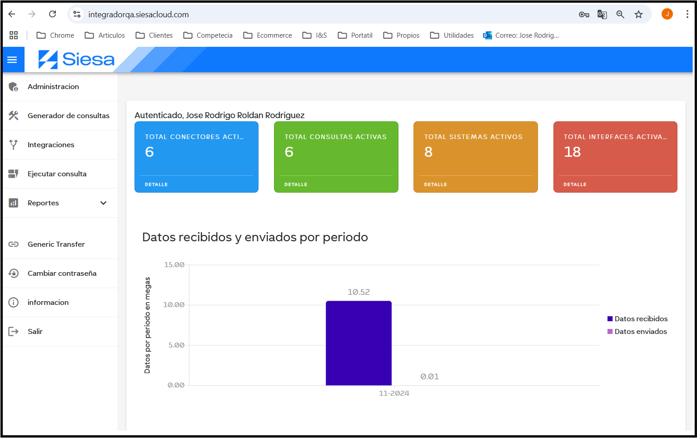Open the Chrome bookmarks folder dropdown

pos(55,35)
